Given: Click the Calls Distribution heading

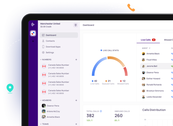Looking at the screenshot, I should coord(154,110).
